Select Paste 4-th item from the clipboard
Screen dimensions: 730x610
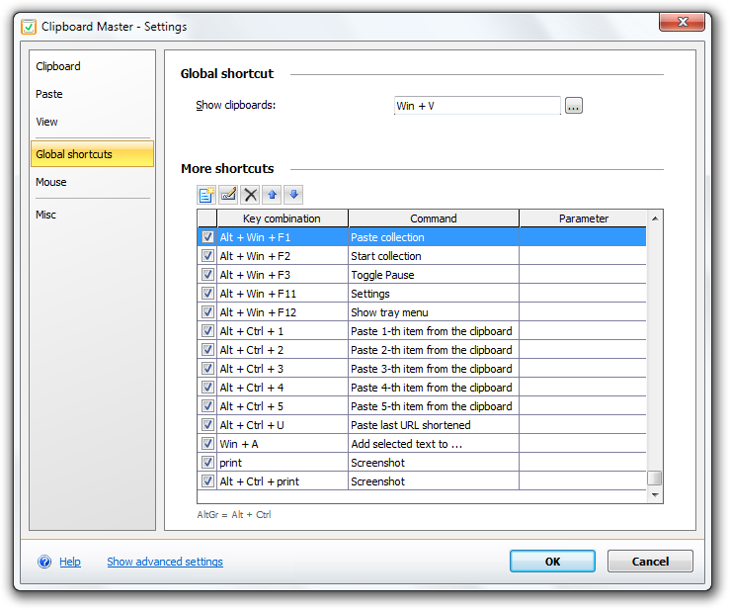pyautogui.click(x=434, y=388)
